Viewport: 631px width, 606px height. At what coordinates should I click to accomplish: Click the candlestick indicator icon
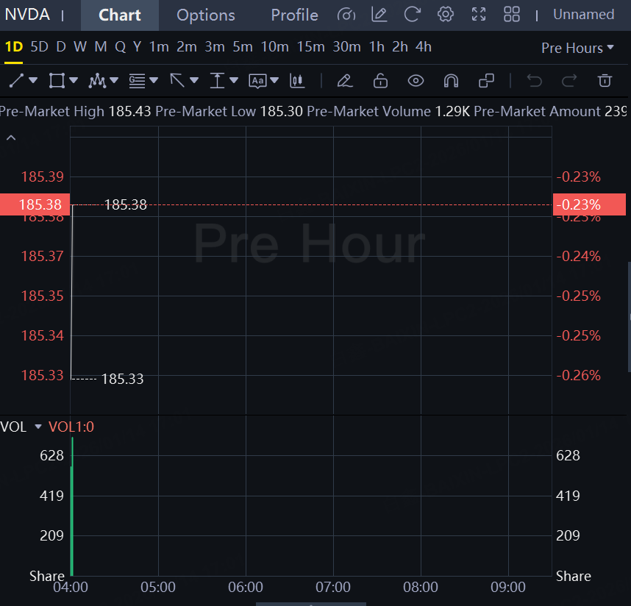[x=297, y=80]
